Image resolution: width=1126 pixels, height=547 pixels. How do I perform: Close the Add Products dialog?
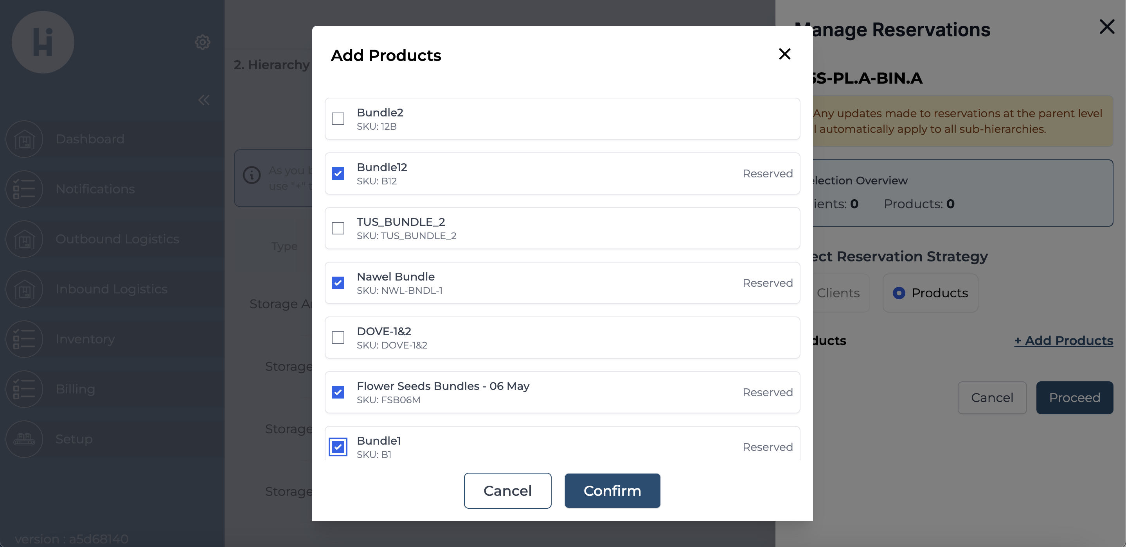point(784,54)
